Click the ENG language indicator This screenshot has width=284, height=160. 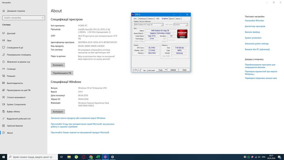click(x=264, y=157)
